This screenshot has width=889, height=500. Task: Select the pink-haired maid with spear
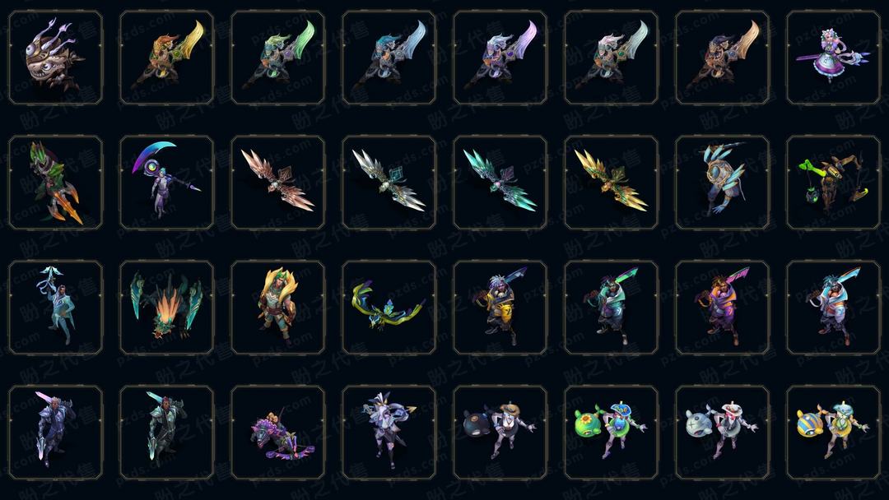click(x=833, y=58)
